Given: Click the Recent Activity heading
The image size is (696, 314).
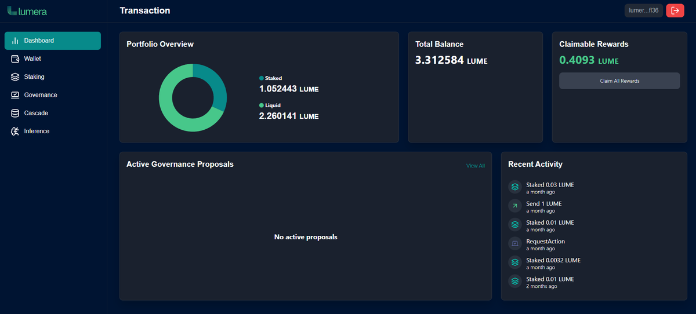Looking at the screenshot, I should (535, 164).
